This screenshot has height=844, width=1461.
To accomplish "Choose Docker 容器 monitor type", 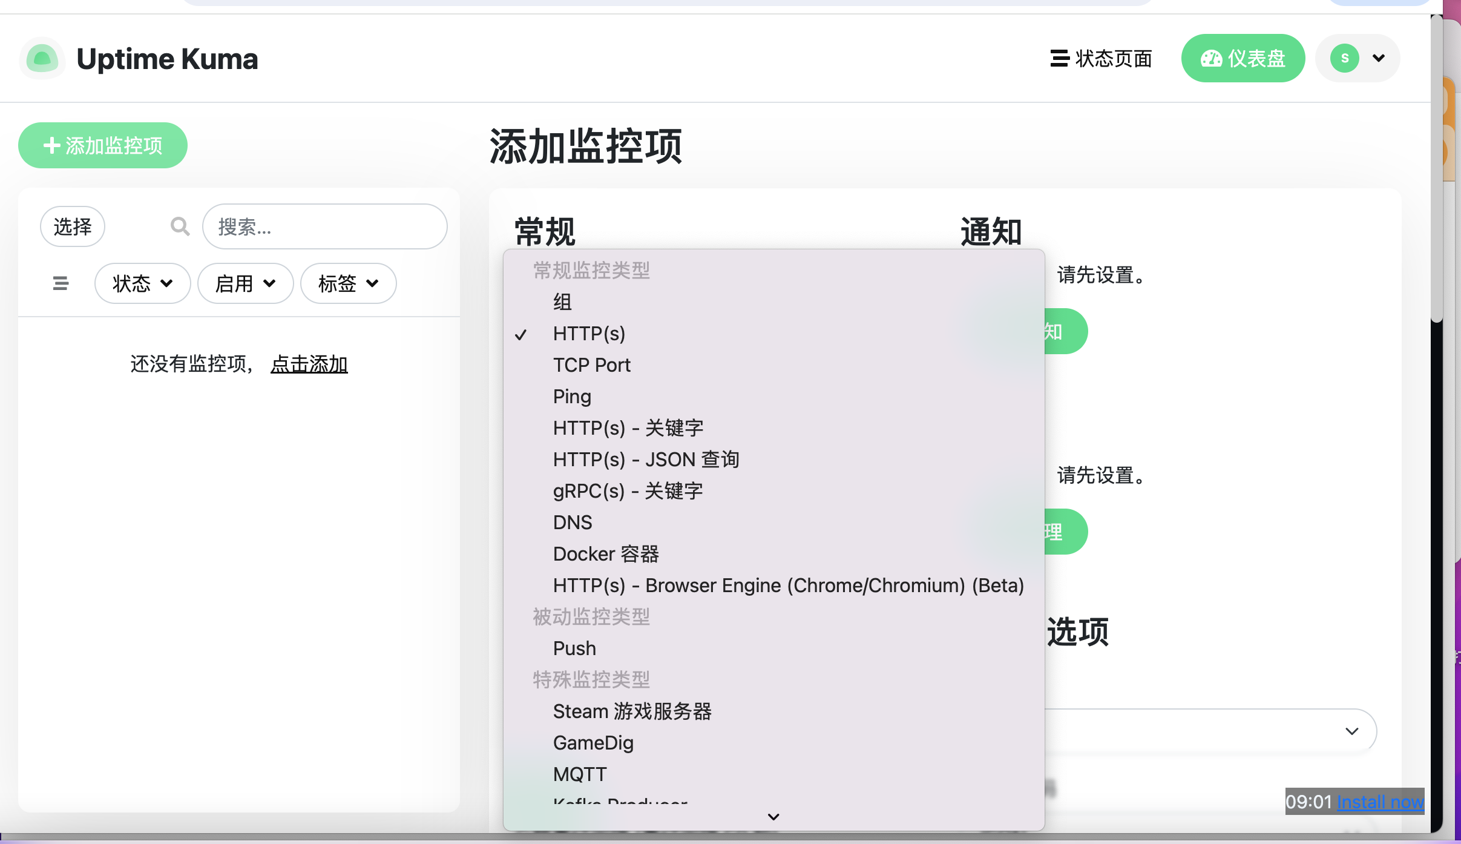I will click(x=773, y=553).
